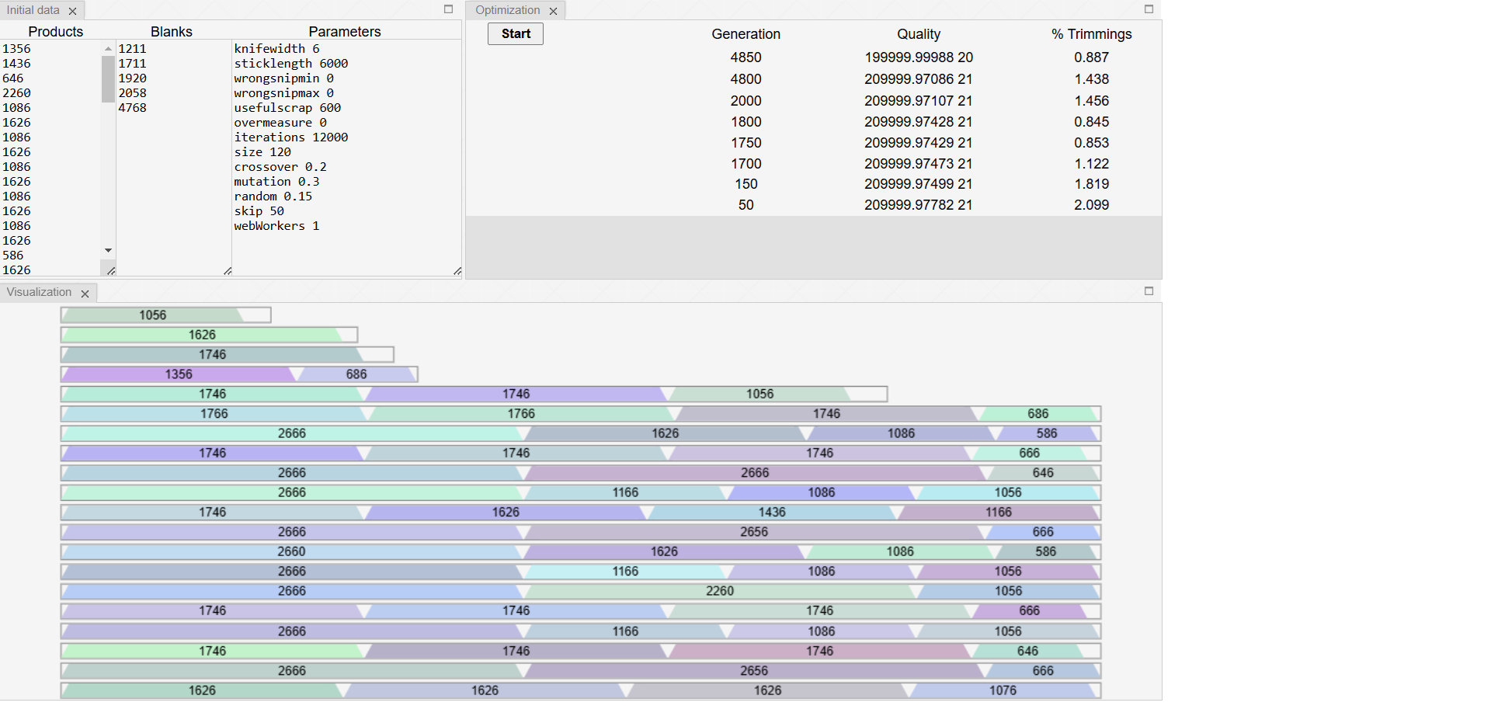Click the Blanks column header
This screenshot has height=706, width=1491.
(172, 32)
